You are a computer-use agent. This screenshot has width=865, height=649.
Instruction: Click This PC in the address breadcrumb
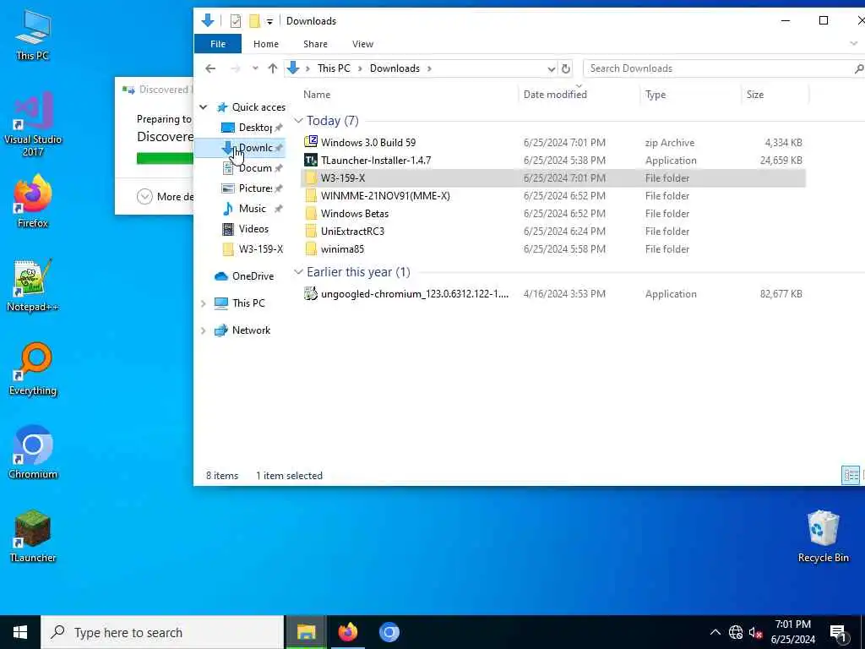[x=334, y=68]
